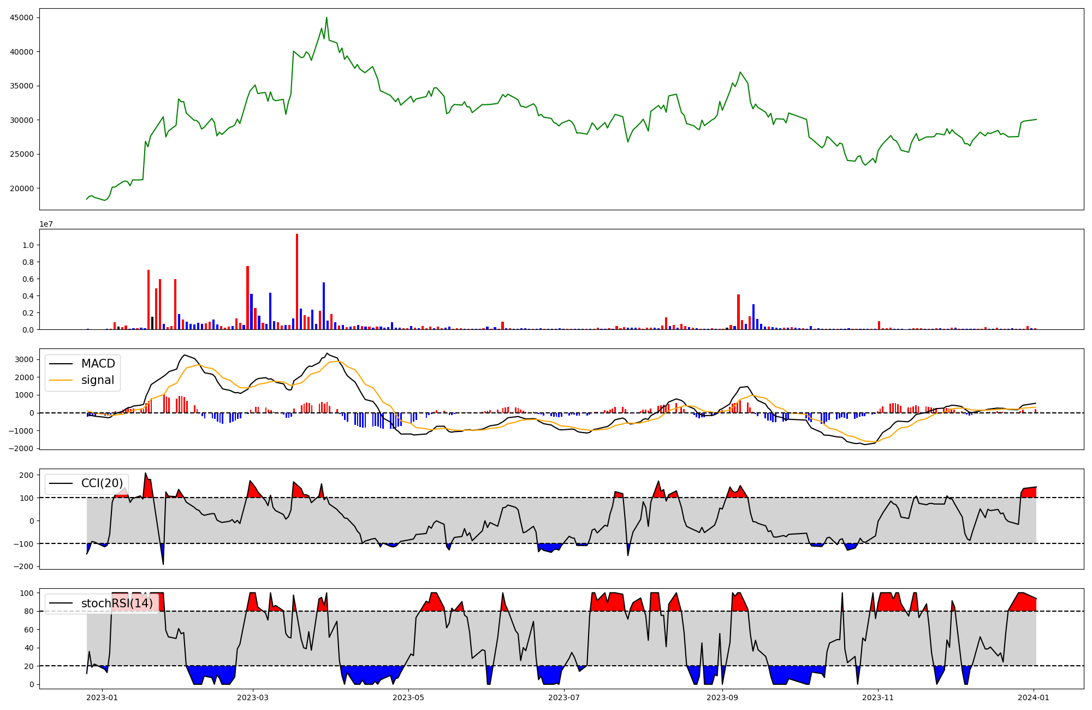Screen dimensions: 1092x710
Task: Click the stochRSI(14) legend entry
Action: pos(117,603)
